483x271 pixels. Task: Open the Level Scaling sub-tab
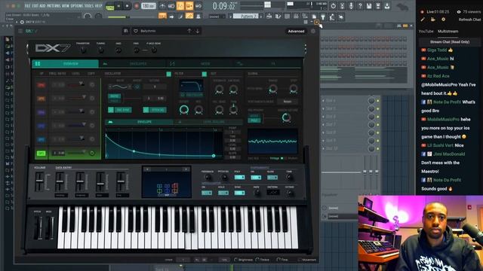click(x=208, y=122)
